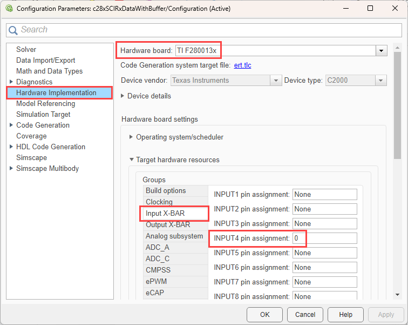This screenshot has width=408, height=325.
Task: Collapse the Target hardware resources section
Action: (131, 160)
